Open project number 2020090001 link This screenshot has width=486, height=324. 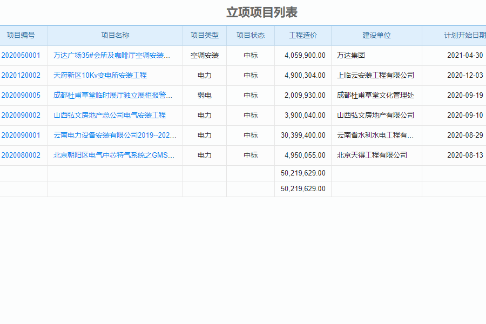(21, 136)
